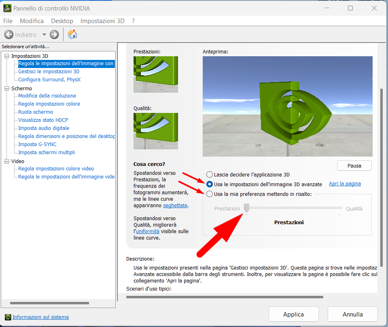The image size is (388, 327).
Task: Open Imposta schermi multipli
Action: coord(47,152)
